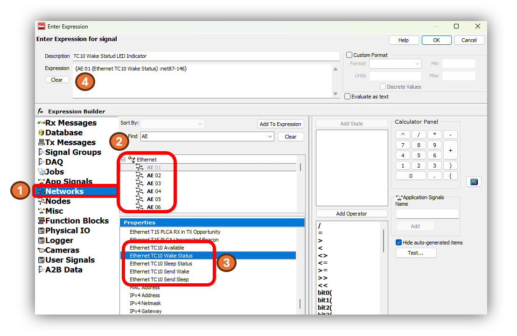Uncheck Hide auto-generated items
517x336 pixels.
pyautogui.click(x=398, y=242)
